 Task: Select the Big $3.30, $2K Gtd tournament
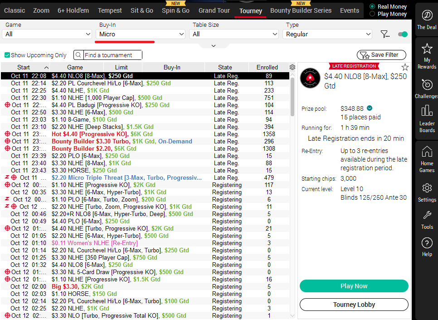pyautogui.click(x=145, y=287)
